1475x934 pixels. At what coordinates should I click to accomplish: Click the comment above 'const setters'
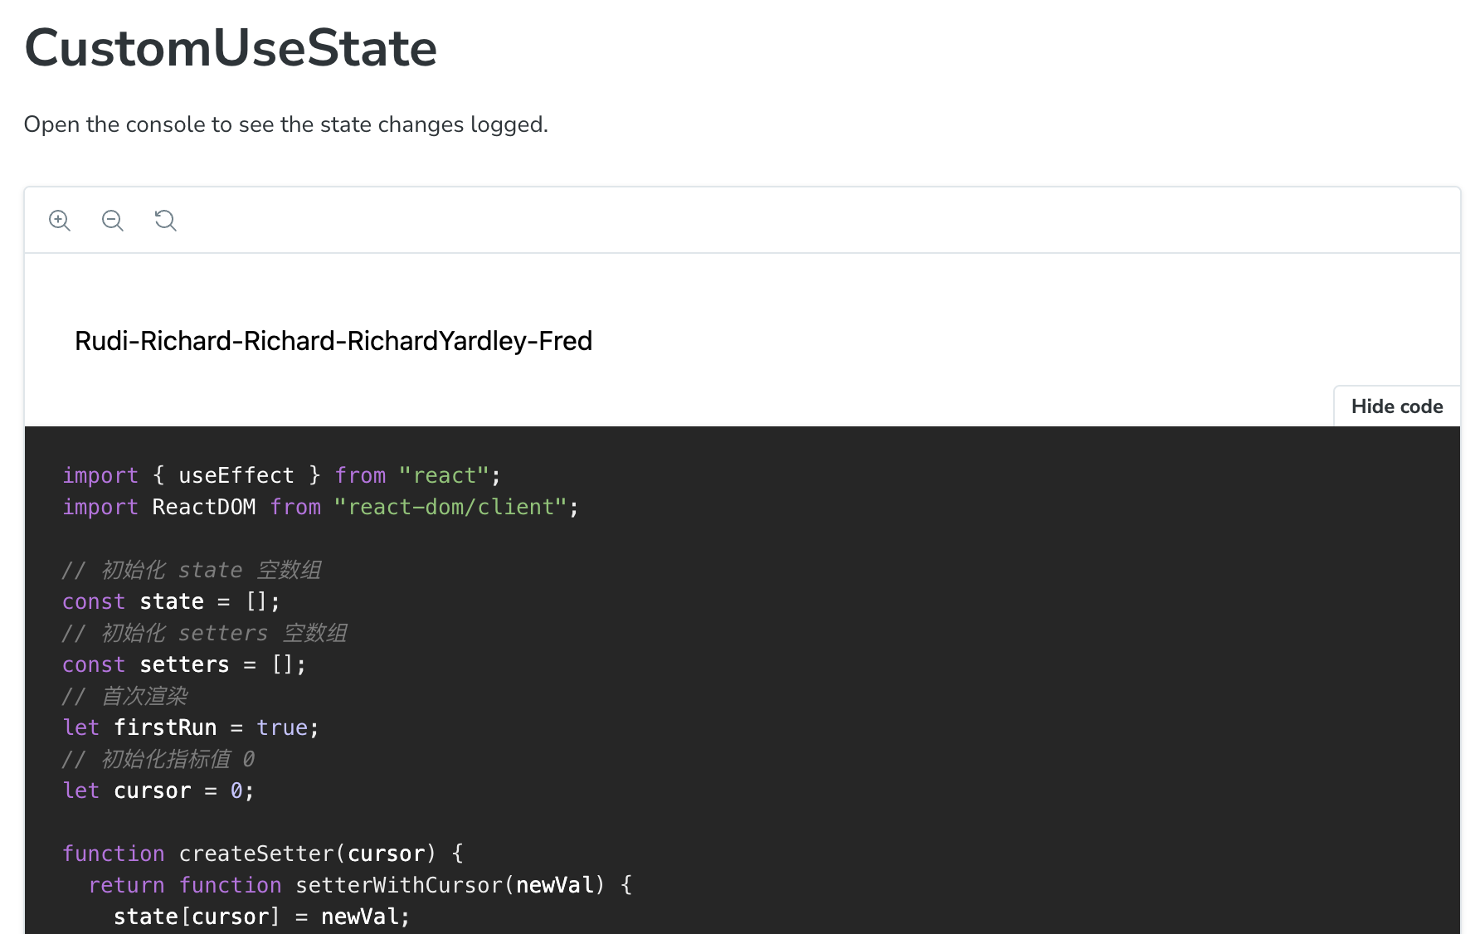[x=204, y=633]
